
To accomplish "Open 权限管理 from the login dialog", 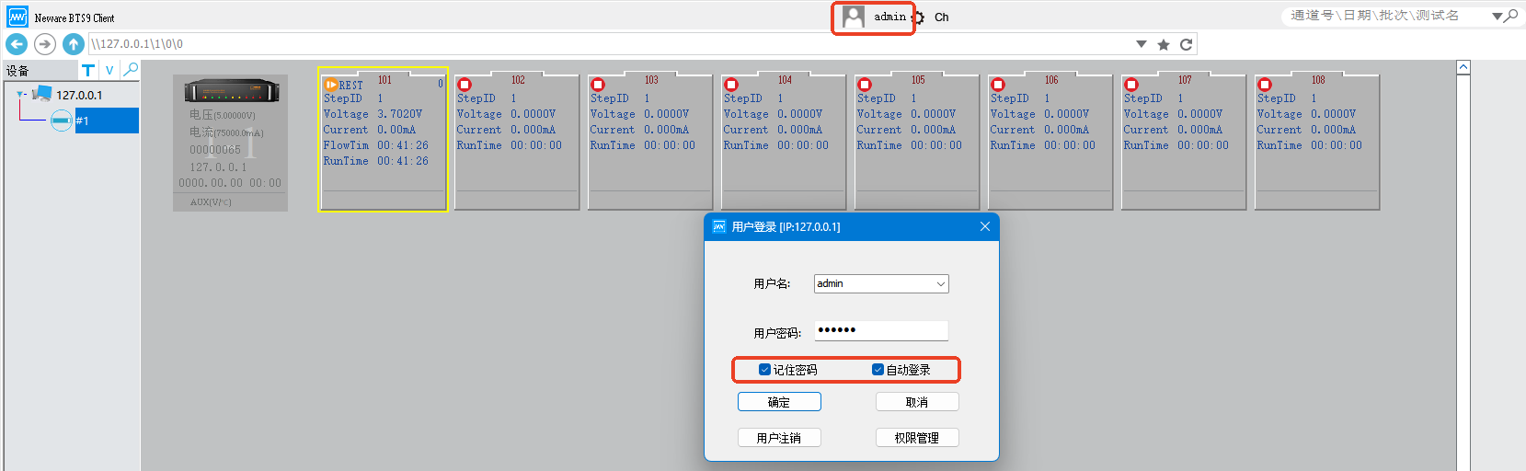I will 917,438.
